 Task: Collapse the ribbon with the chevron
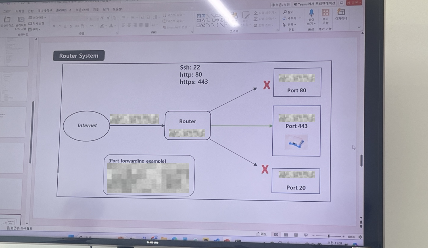point(359,28)
